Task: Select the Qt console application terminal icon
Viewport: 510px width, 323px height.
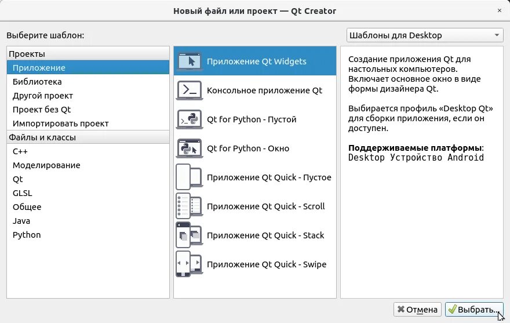Action: pos(190,90)
